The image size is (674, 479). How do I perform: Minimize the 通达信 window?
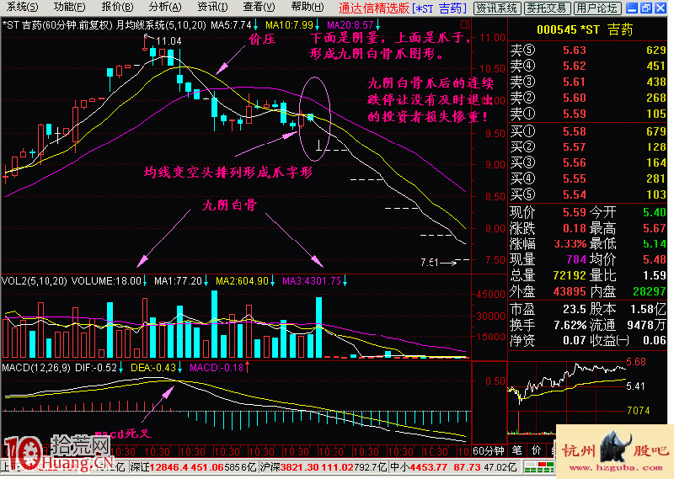click(631, 8)
